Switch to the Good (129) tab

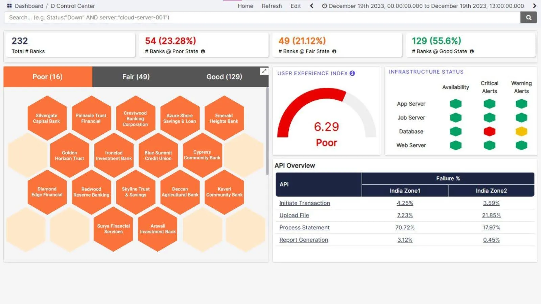point(224,77)
